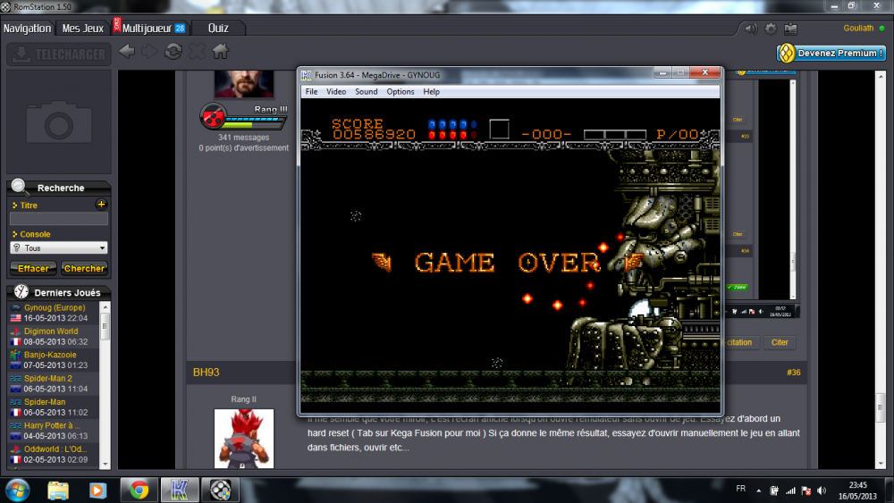Expand the Console search section arrow
The height and width of the screenshot is (503, 894).
coord(15,234)
